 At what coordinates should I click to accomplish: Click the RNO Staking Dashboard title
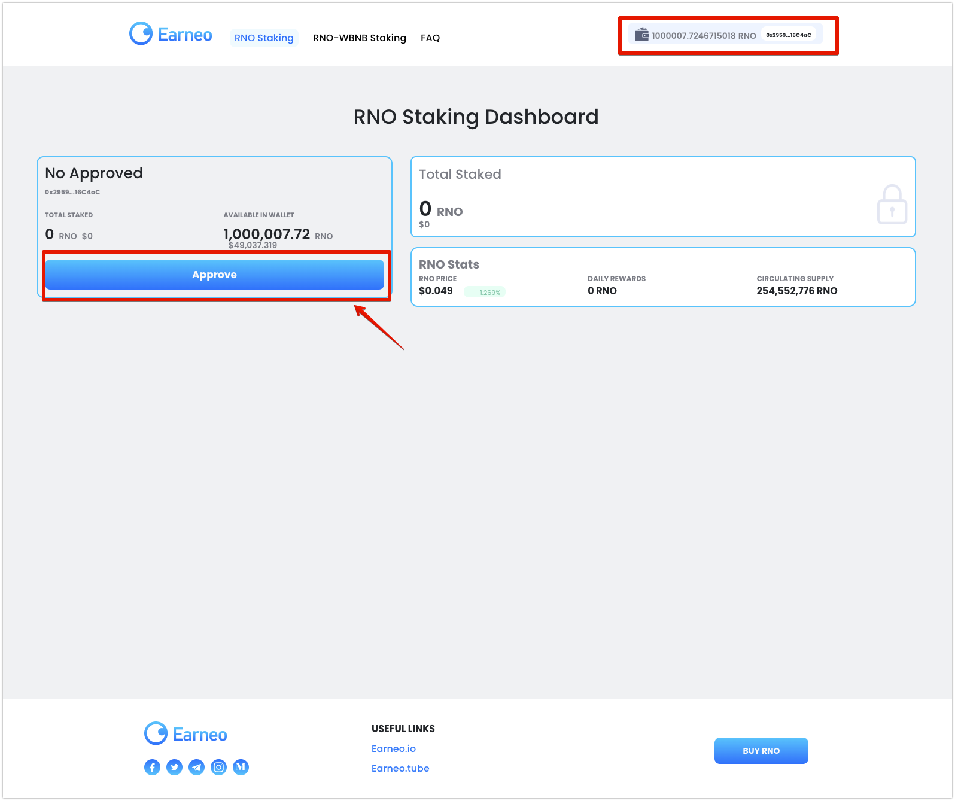(476, 117)
